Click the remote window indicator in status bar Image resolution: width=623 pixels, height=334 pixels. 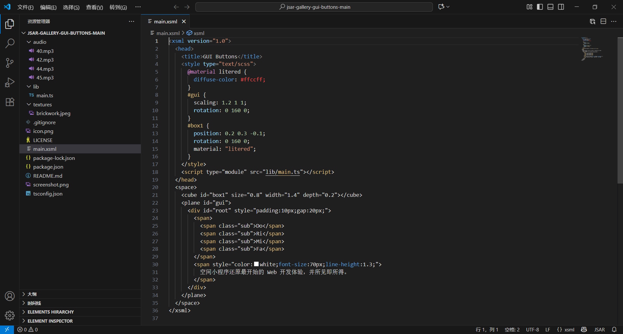coord(7,329)
